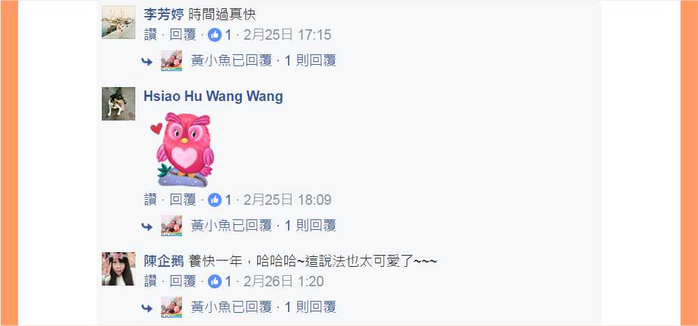
Task: Open Hsiao Hu Wang Wang's profile name
Action: click(213, 97)
